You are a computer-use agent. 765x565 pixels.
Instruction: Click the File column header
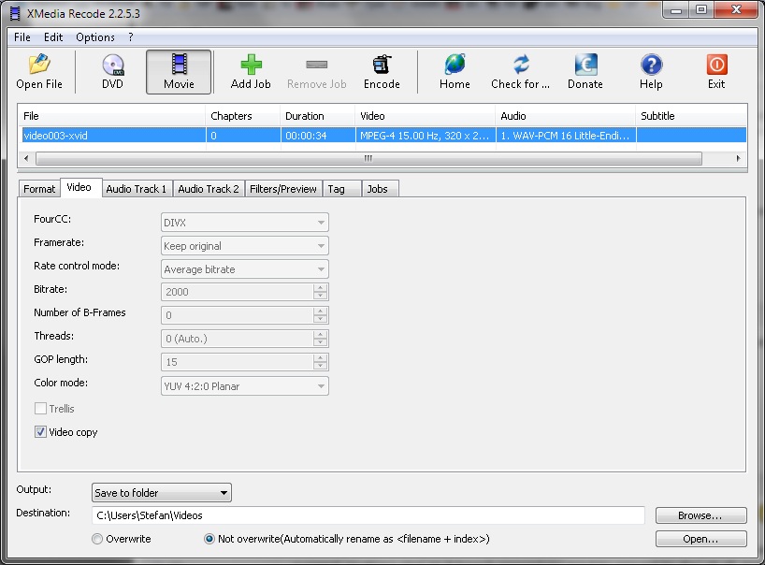click(x=112, y=116)
